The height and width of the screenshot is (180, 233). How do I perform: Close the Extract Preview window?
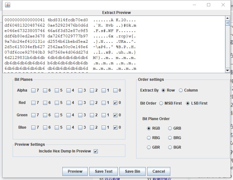pos(223,5)
